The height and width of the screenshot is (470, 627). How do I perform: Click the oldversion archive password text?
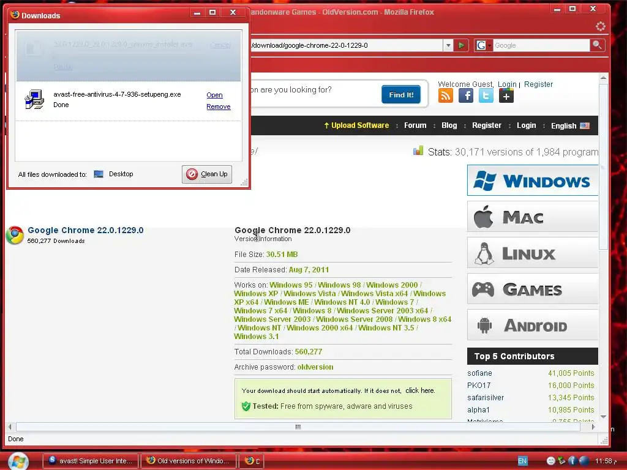point(315,367)
